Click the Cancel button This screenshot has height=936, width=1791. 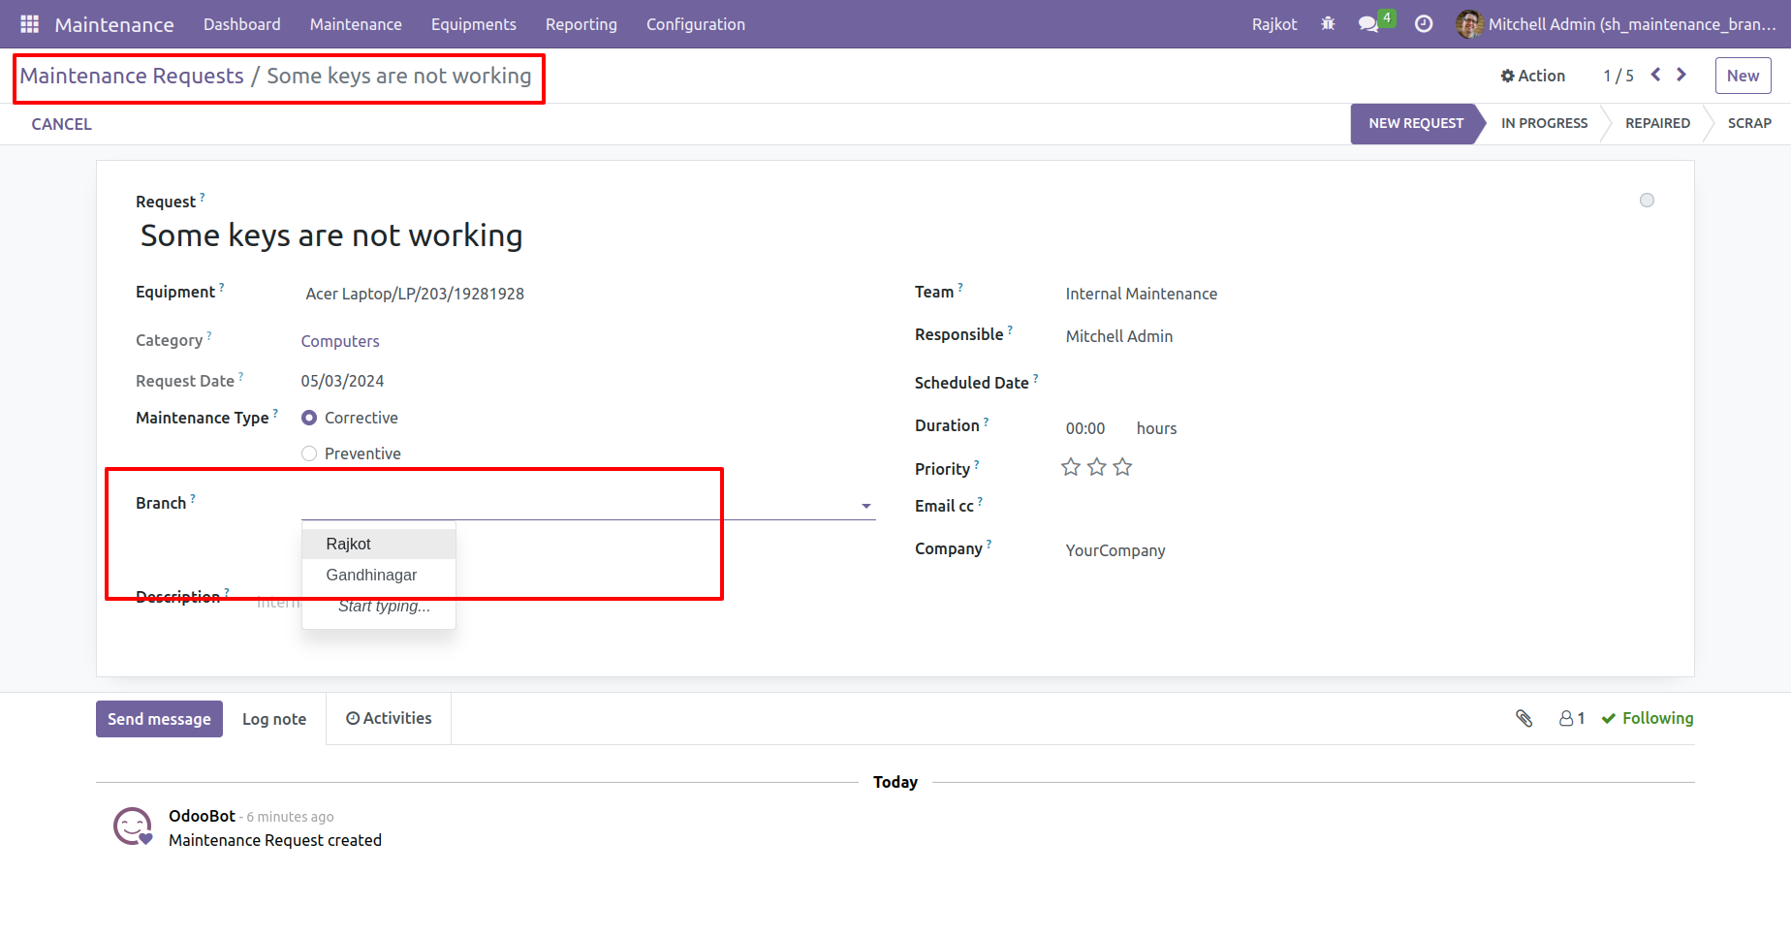coord(61,124)
